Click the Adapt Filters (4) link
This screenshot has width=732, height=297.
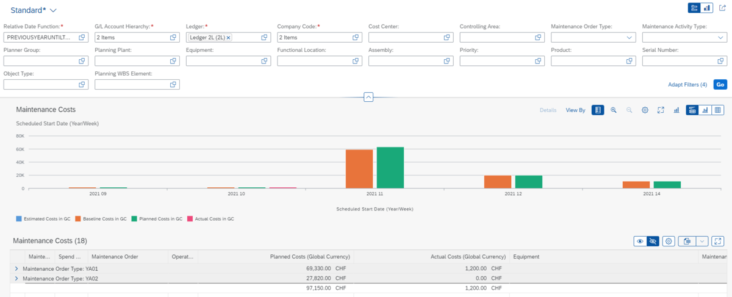(x=687, y=85)
